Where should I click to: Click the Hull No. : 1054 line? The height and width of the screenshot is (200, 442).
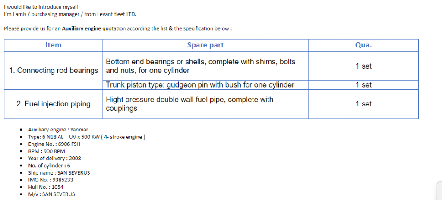pyautogui.click(x=46, y=187)
